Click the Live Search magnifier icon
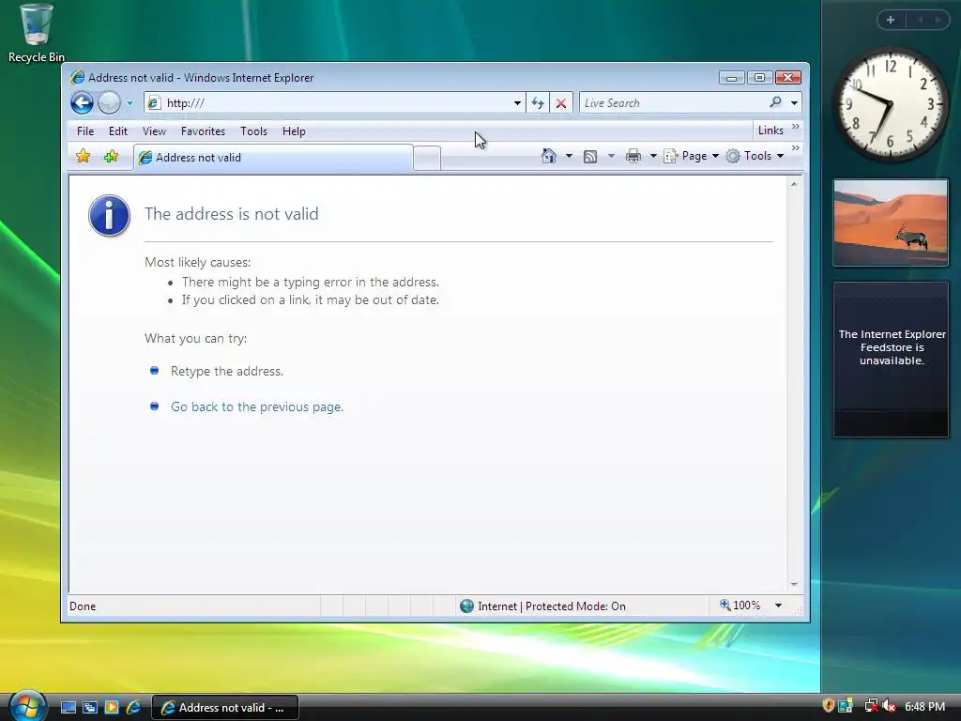This screenshot has height=721, width=961. [775, 102]
